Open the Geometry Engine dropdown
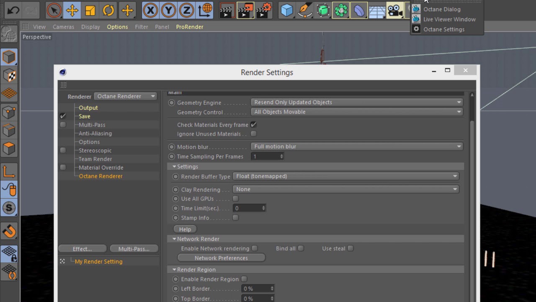536x302 pixels. pyautogui.click(x=356, y=102)
